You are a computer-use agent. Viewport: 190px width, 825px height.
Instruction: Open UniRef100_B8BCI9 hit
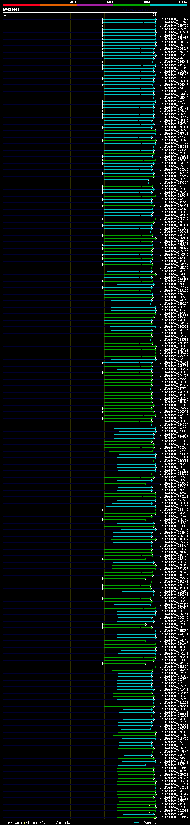(x=174, y=467)
